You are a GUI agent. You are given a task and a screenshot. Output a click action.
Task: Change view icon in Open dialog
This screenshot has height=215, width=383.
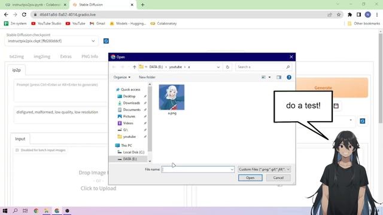tap(263, 77)
